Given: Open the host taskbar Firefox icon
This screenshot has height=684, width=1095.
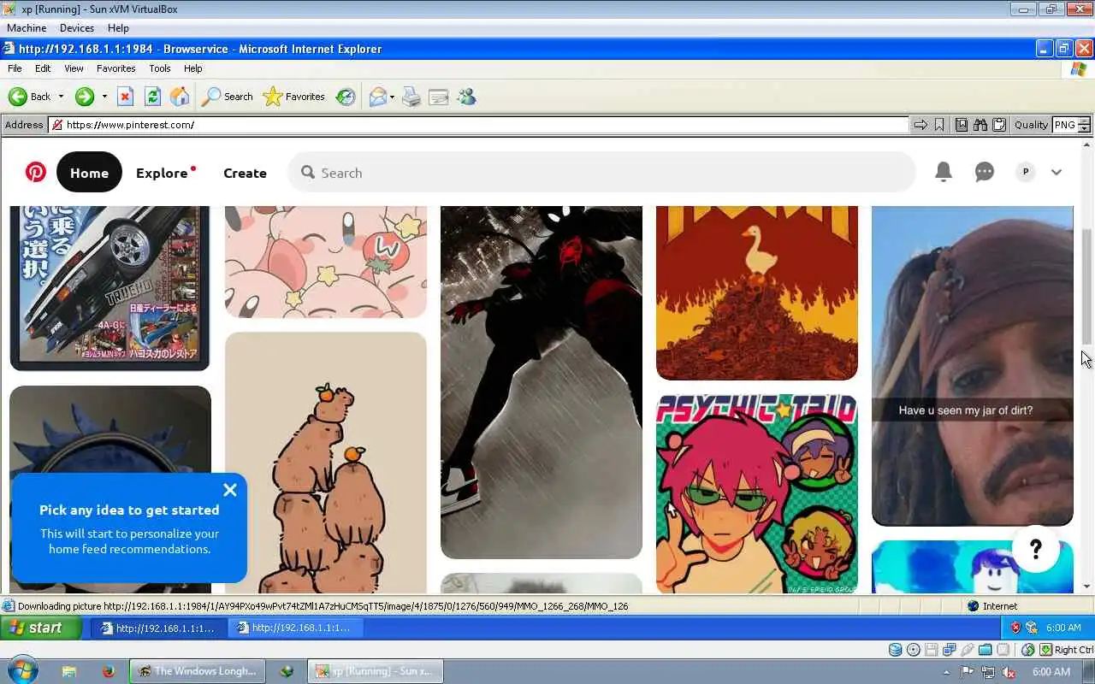Looking at the screenshot, I should tap(109, 671).
